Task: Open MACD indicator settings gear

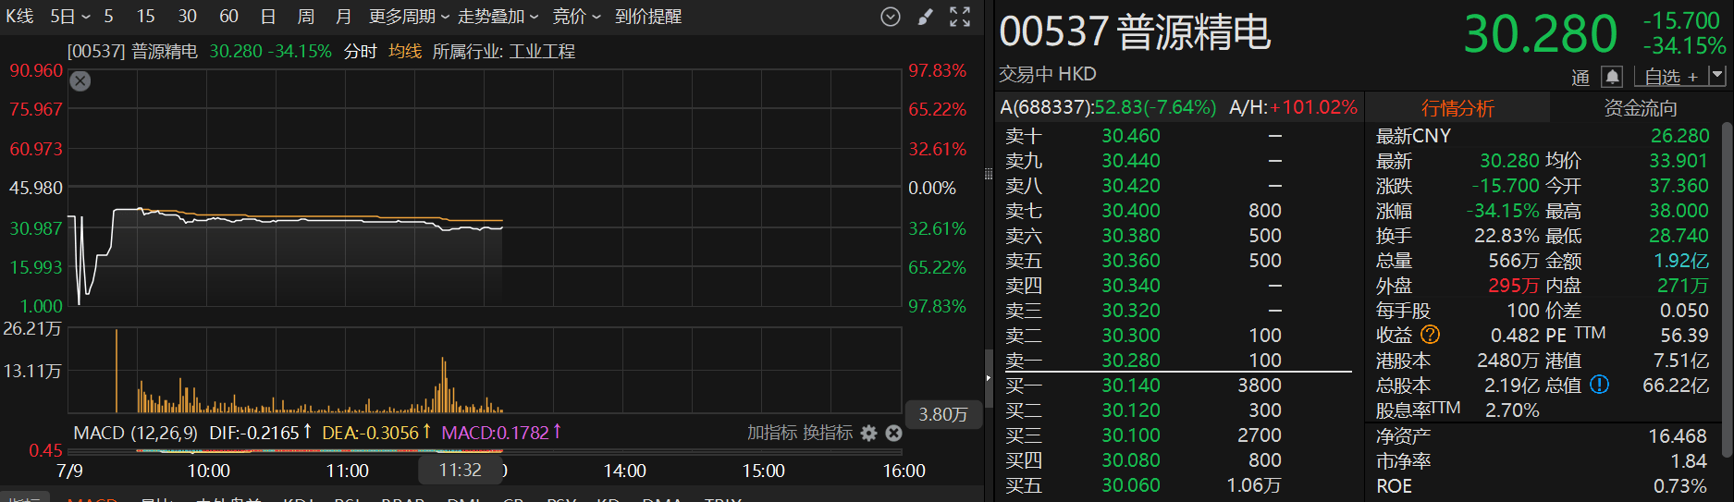Action: tap(868, 433)
